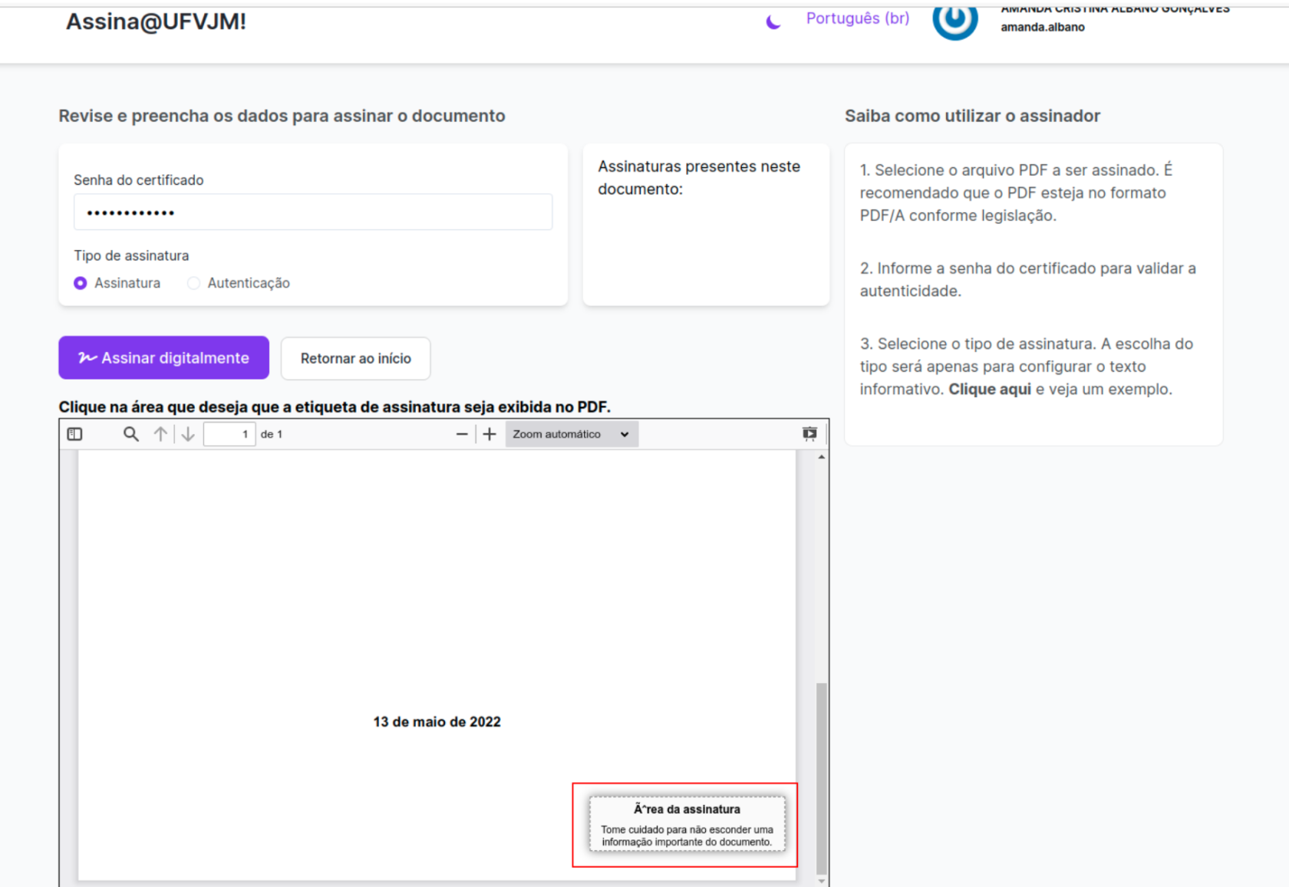Click the 'Saiba como utilizar o assinador' heading
This screenshot has width=1289, height=887.
tap(972, 116)
